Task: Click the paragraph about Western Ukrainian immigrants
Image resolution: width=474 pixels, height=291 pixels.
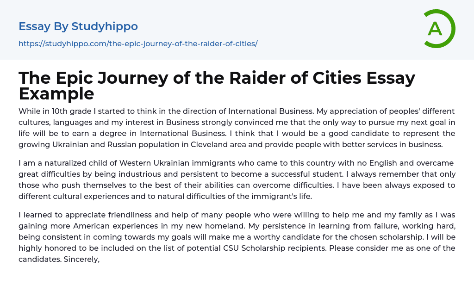Action: [x=237, y=180]
